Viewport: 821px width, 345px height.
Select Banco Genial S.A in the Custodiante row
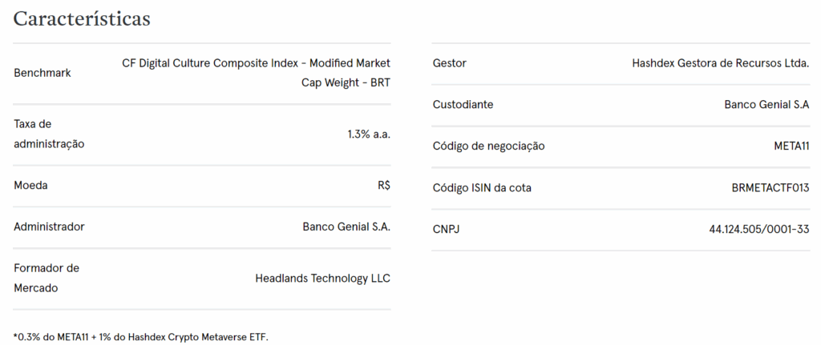coord(766,105)
